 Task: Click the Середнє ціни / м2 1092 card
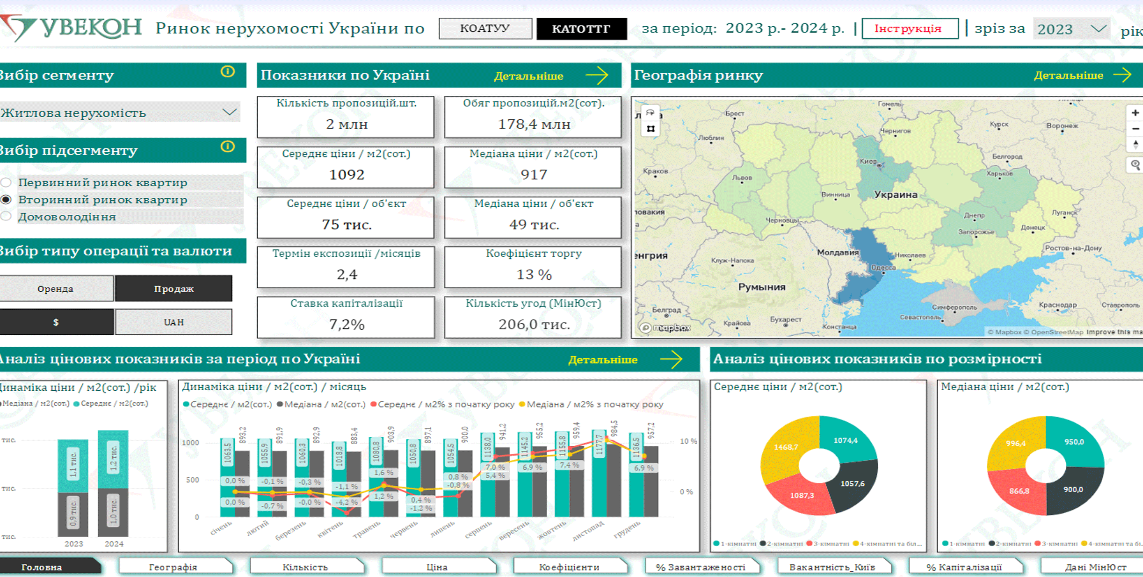point(346,167)
